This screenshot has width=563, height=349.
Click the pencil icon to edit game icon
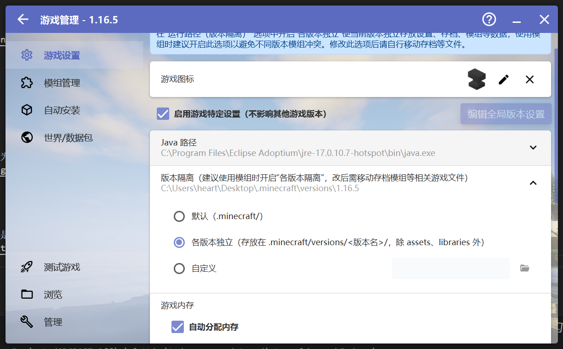tap(503, 80)
